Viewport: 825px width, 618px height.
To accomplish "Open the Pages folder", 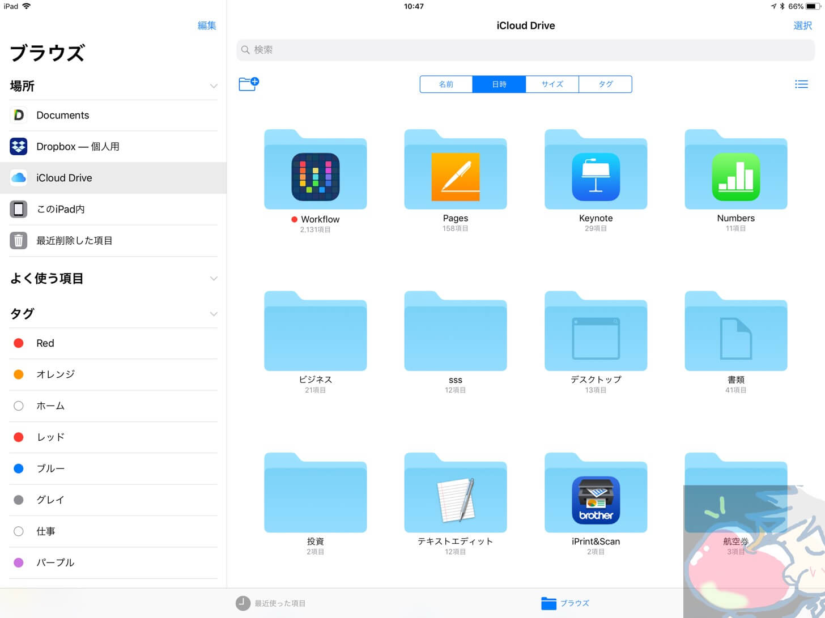I will tap(455, 170).
